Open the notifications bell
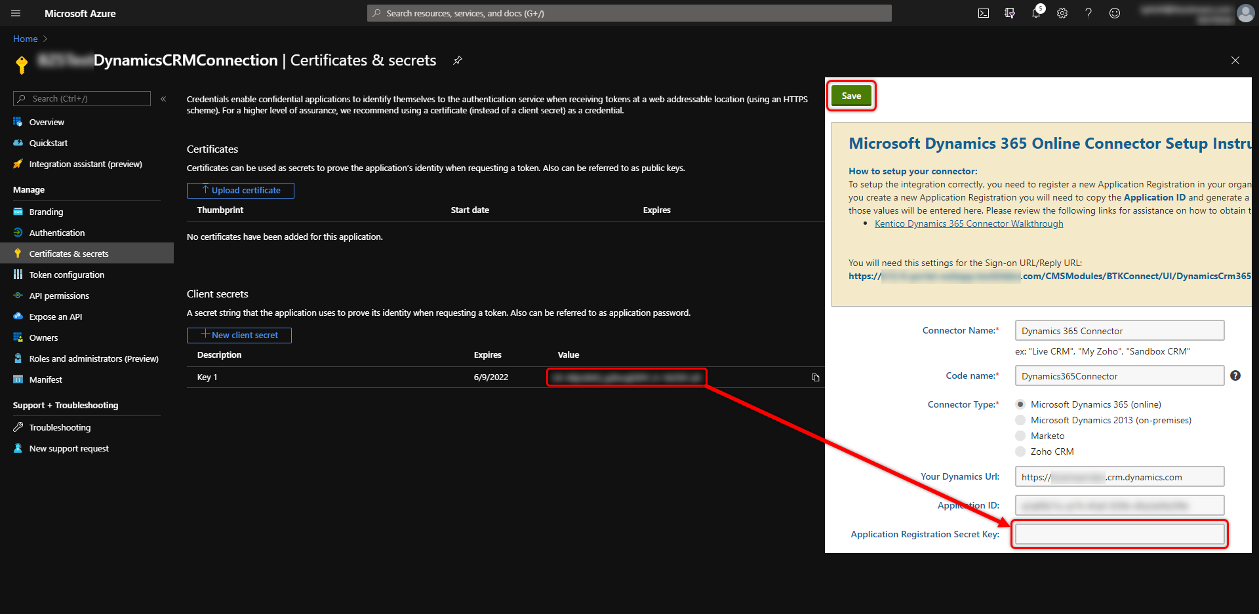Image resolution: width=1259 pixels, height=614 pixels. point(1036,13)
